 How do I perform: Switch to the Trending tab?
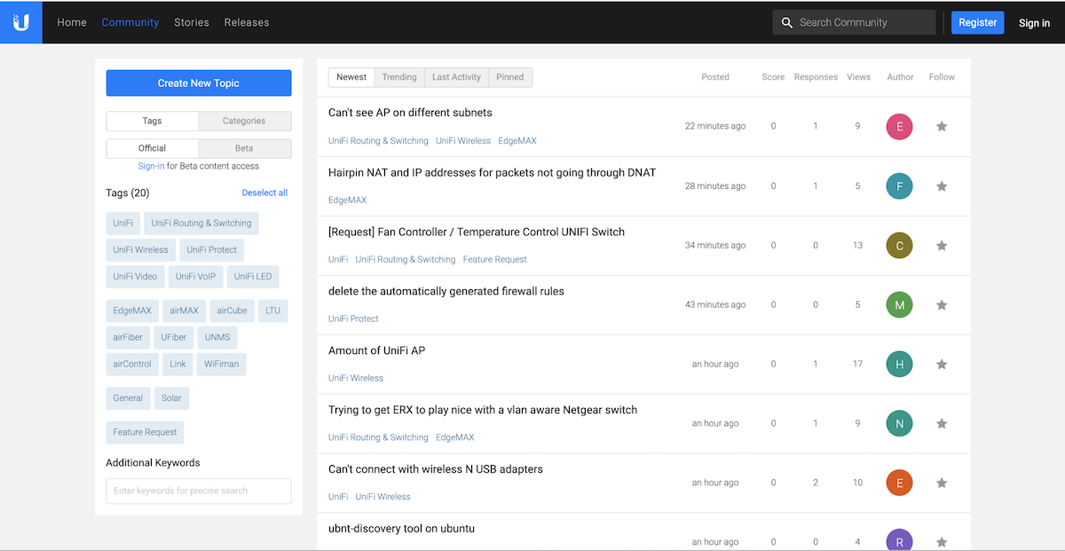point(399,77)
